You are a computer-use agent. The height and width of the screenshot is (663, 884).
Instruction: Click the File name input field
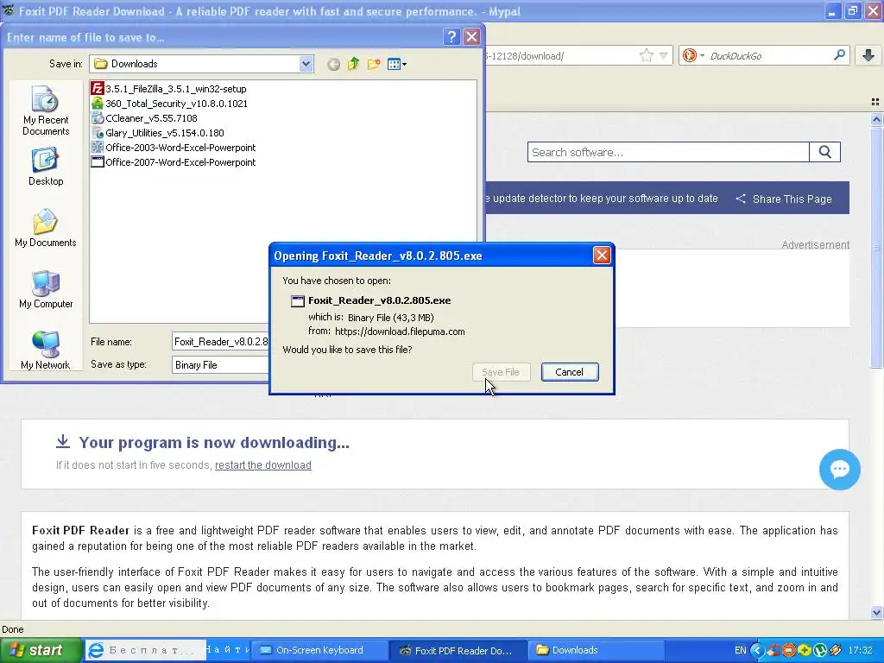(220, 342)
